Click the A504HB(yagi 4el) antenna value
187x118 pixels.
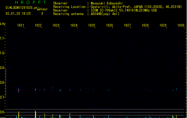[105, 14]
